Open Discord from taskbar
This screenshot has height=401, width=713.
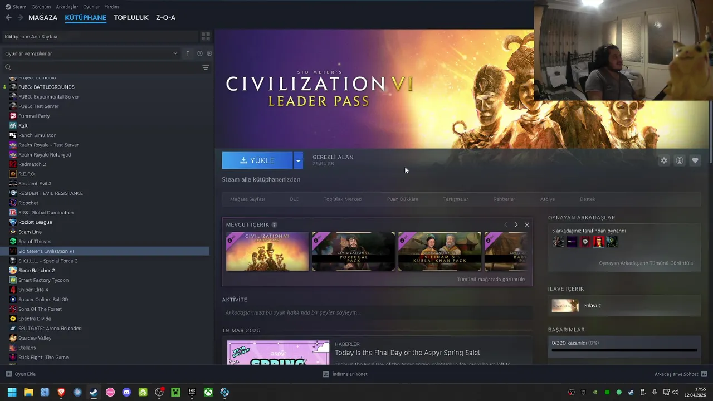pyautogui.click(x=126, y=392)
